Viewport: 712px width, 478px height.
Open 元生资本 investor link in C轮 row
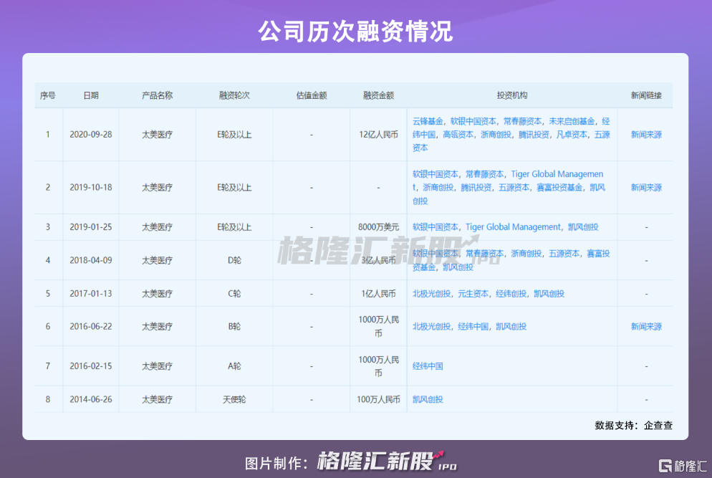coord(473,294)
